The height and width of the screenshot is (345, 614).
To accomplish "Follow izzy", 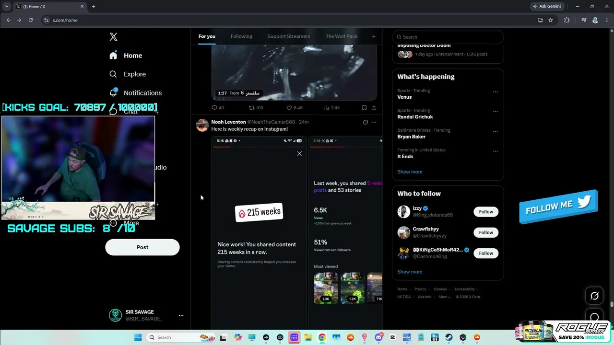I will pos(486,212).
